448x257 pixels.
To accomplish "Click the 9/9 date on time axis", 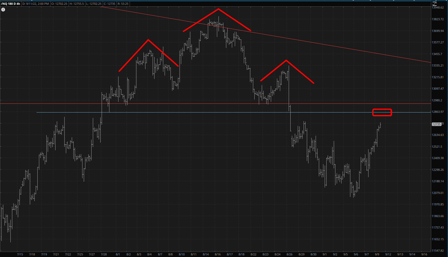I will (377, 254).
